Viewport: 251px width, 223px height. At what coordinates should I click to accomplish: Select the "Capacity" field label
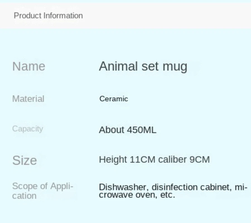click(28, 129)
